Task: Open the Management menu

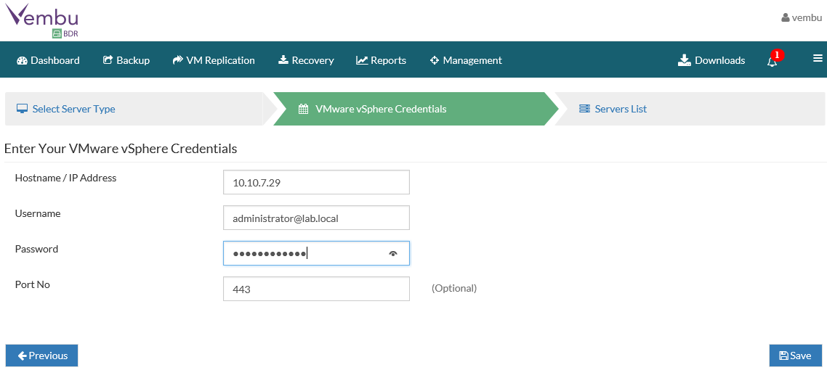Action: (x=466, y=60)
